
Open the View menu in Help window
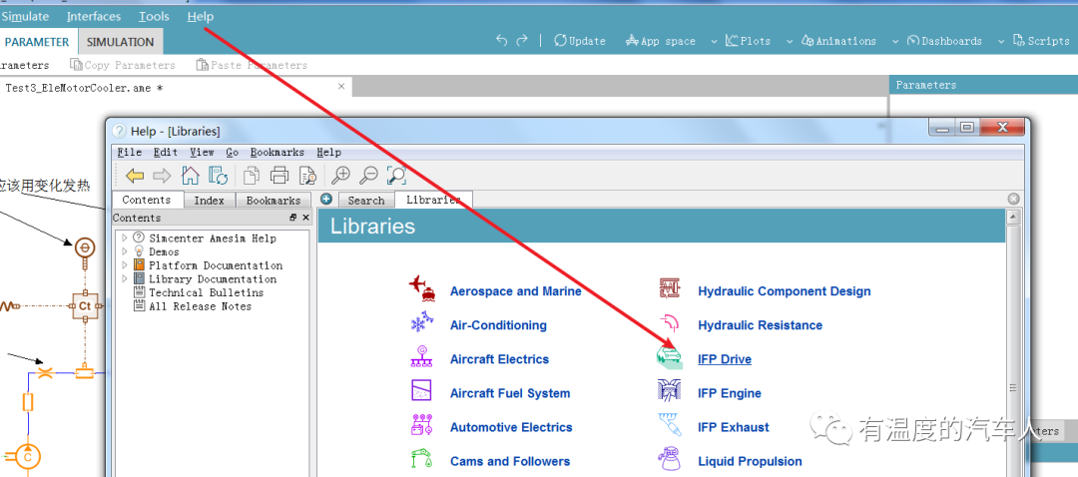(x=202, y=152)
